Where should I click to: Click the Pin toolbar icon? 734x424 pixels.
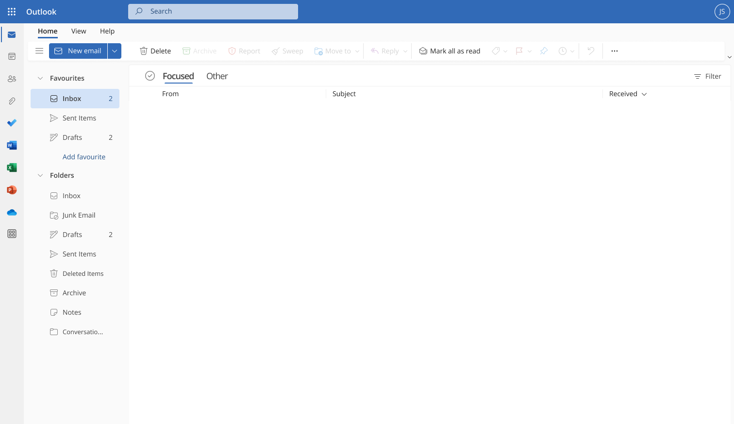(544, 51)
